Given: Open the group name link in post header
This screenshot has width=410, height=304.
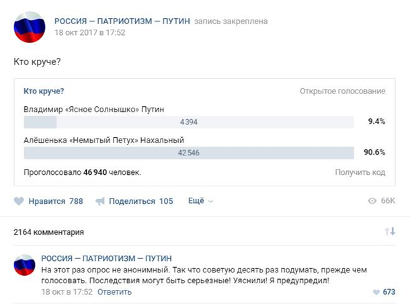Looking at the screenshot, I should click(122, 21).
